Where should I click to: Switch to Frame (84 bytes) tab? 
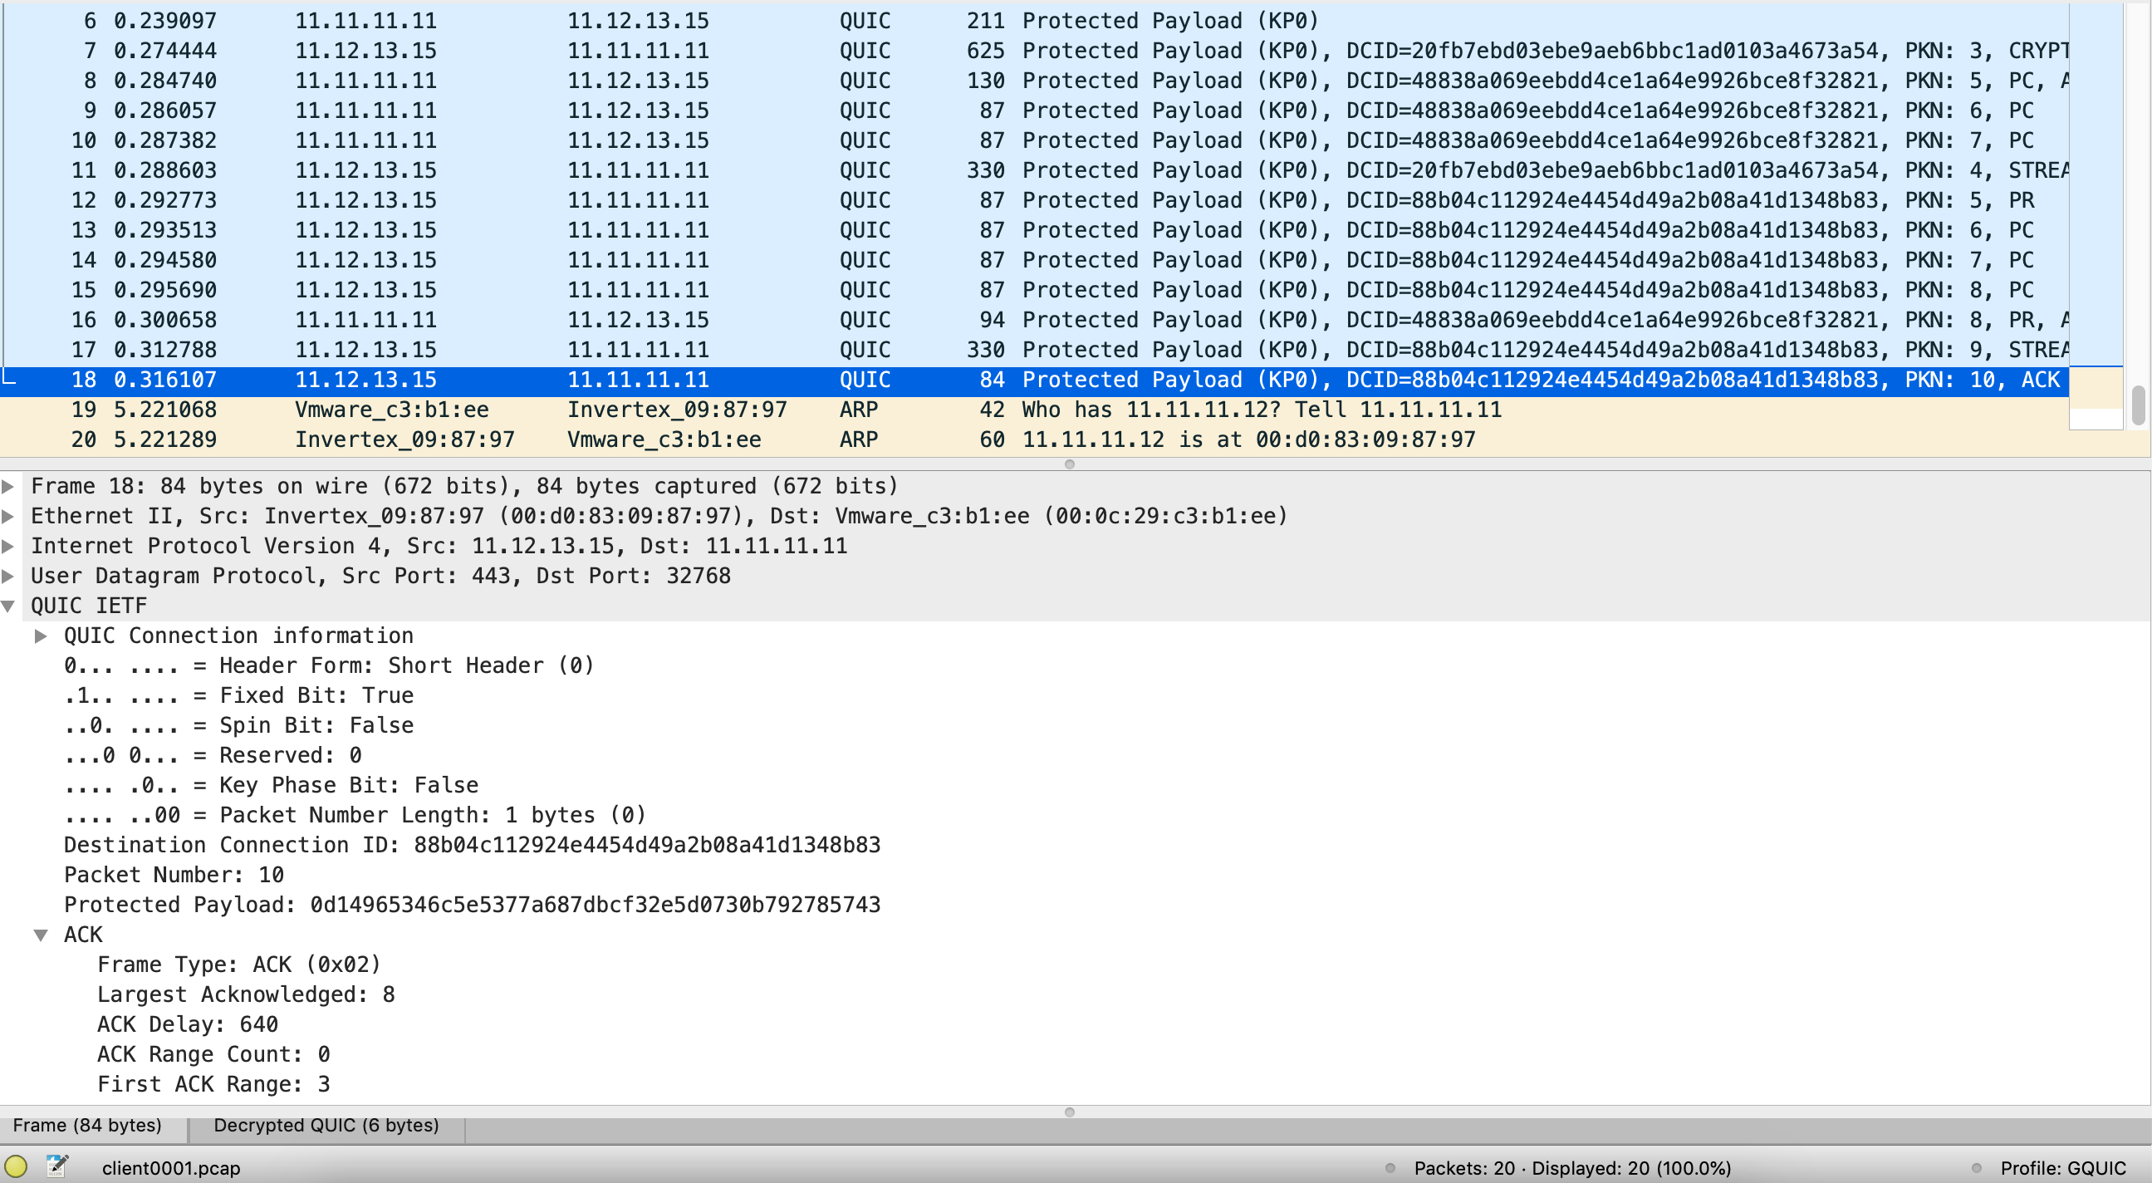(x=88, y=1126)
